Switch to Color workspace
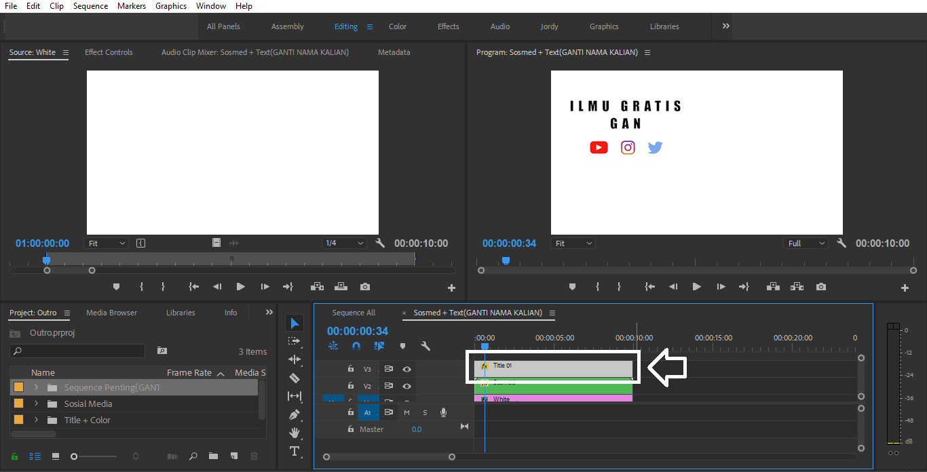 [398, 26]
